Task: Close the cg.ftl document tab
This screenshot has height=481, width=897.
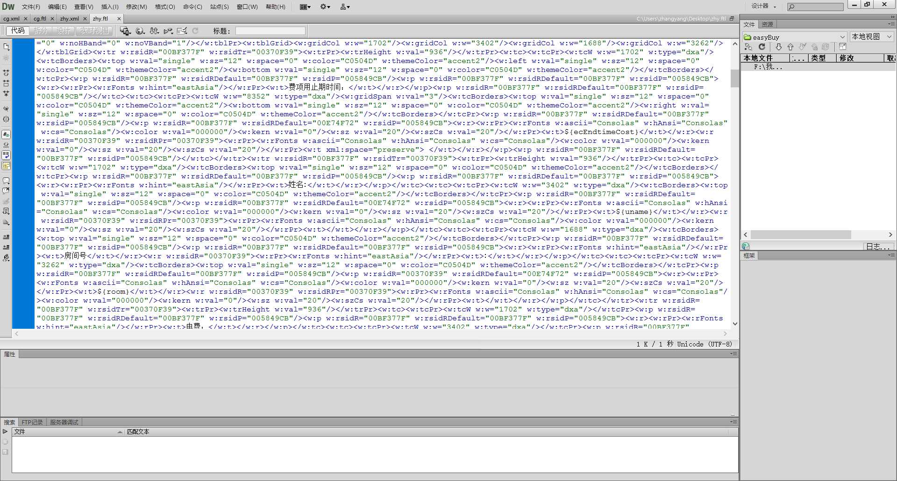Action: tap(52, 19)
